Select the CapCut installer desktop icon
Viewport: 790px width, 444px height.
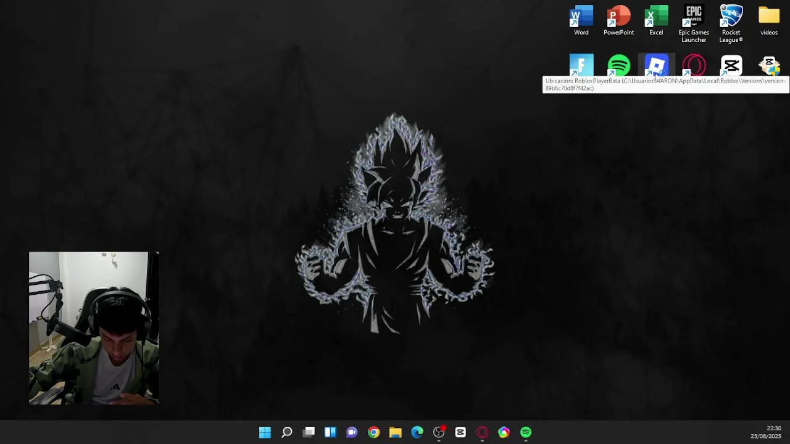point(769,65)
